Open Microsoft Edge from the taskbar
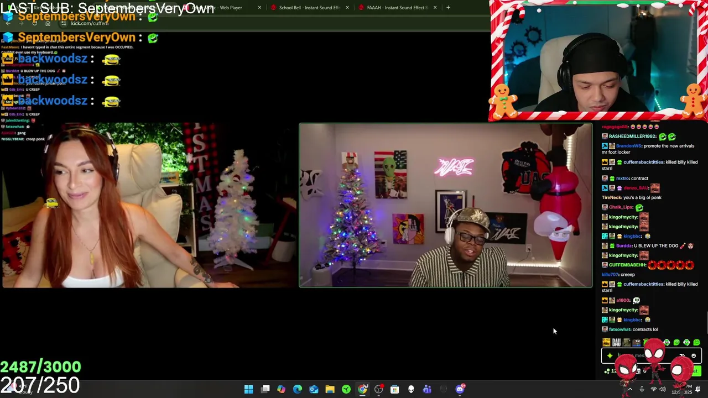The image size is (708, 398). (x=298, y=390)
